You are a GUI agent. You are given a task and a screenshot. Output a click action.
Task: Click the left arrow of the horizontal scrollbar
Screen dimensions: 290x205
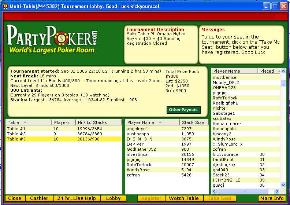pyautogui.click(x=214, y=191)
